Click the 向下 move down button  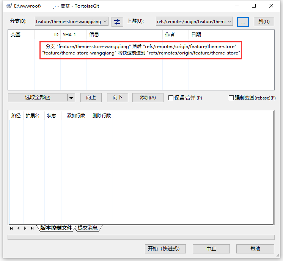pos(118,98)
